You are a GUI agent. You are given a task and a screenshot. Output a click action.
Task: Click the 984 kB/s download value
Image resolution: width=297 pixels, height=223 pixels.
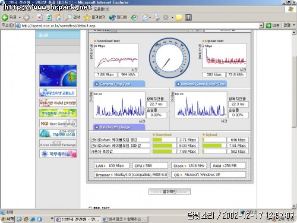(128, 74)
